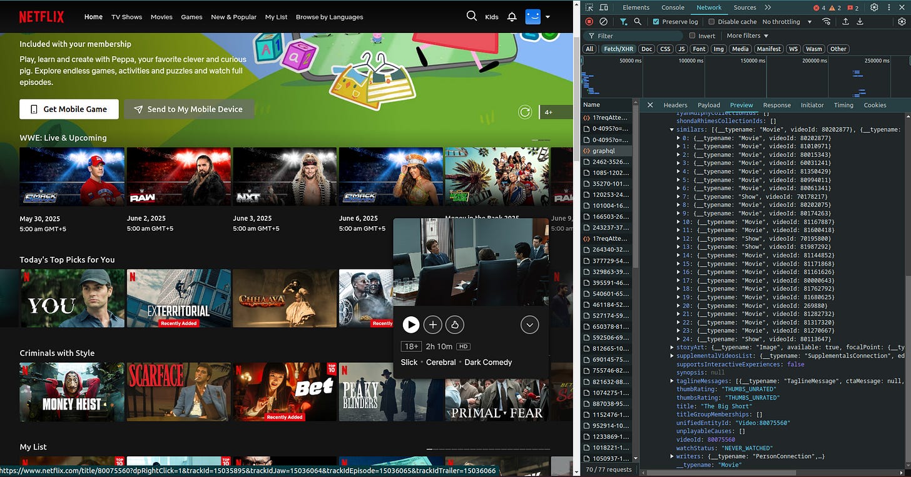Stop recording the network log
The height and width of the screenshot is (477, 911).
(589, 21)
